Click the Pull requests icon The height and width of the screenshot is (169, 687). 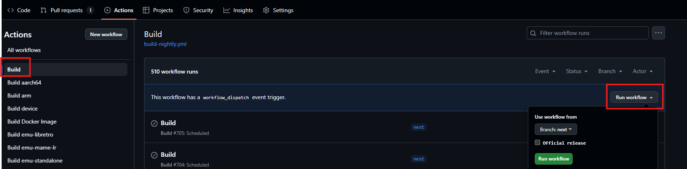pyautogui.click(x=44, y=10)
